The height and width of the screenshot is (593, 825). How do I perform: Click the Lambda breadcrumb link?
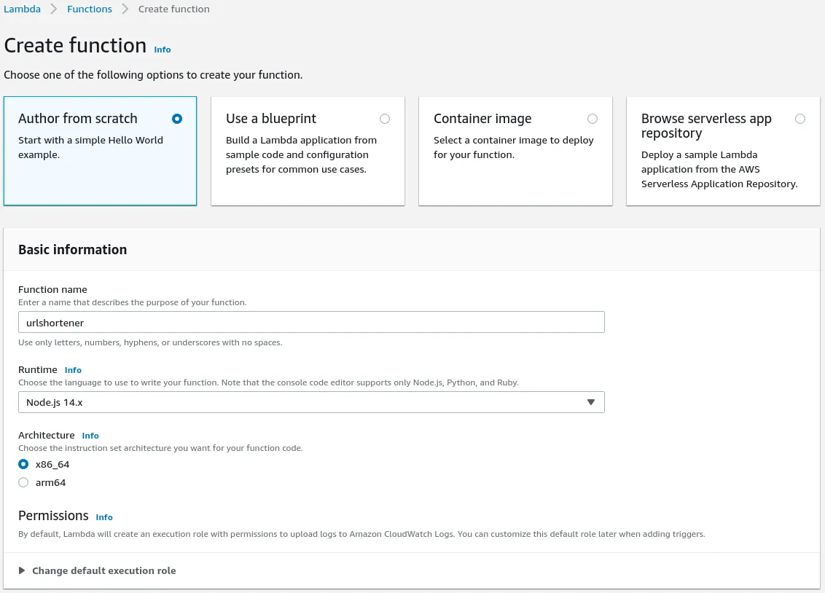click(22, 9)
